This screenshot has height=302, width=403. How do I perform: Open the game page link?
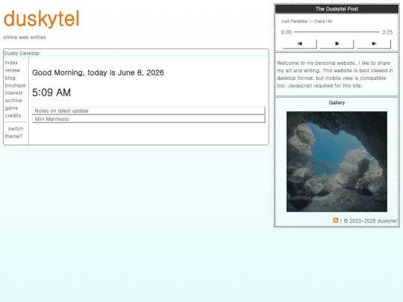[x=11, y=108]
